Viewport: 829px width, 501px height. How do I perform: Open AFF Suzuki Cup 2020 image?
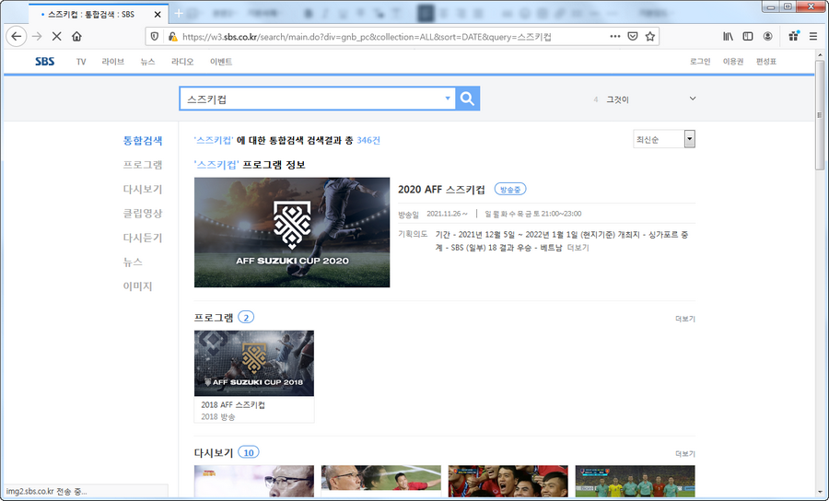click(x=292, y=232)
